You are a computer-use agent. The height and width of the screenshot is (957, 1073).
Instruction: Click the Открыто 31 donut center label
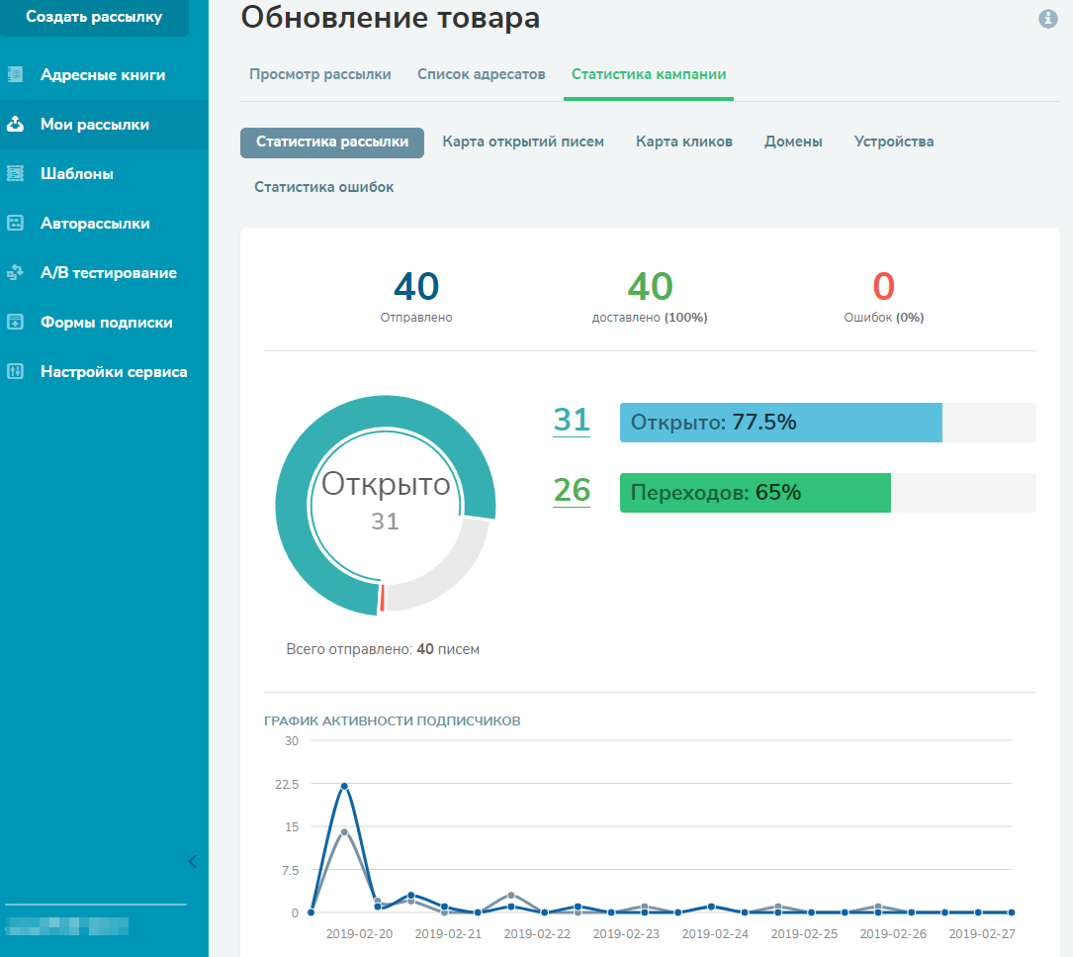[386, 501]
